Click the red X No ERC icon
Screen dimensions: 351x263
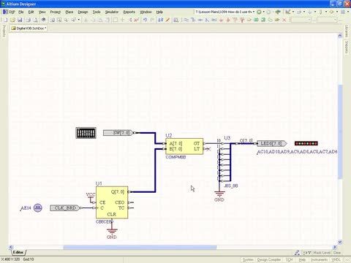click(x=284, y=20)
